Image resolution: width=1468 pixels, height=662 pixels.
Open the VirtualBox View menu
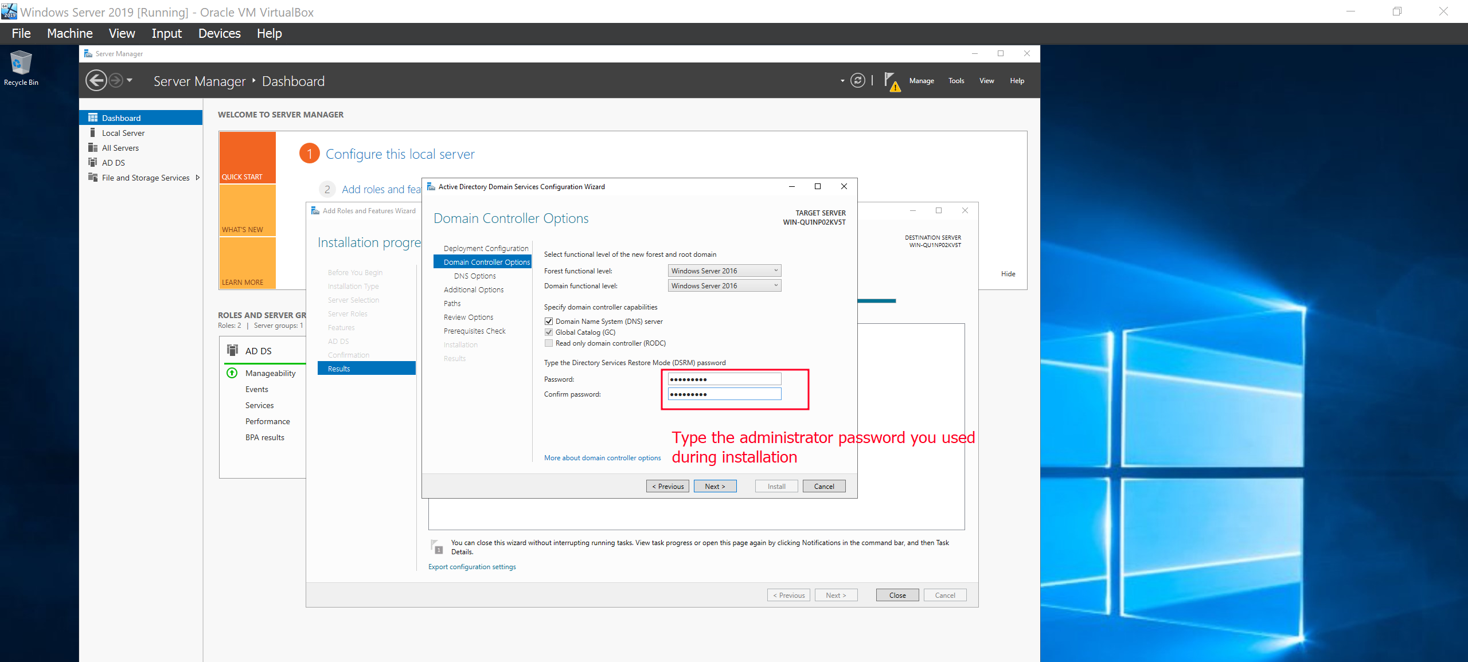[x=122, y=33]
